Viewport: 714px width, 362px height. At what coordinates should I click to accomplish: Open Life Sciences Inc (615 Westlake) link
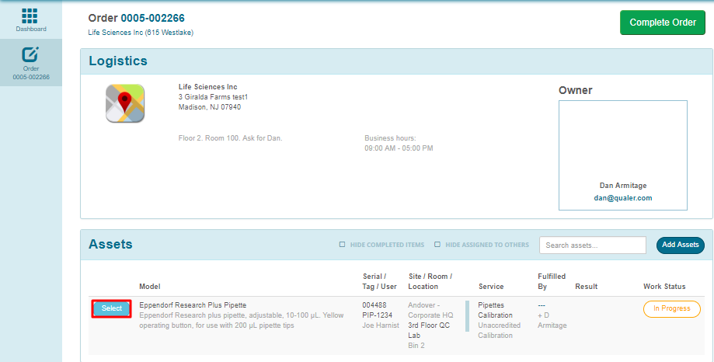[141, 33]
